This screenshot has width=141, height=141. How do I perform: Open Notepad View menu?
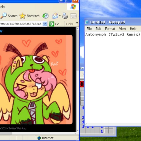click(122, 29)
